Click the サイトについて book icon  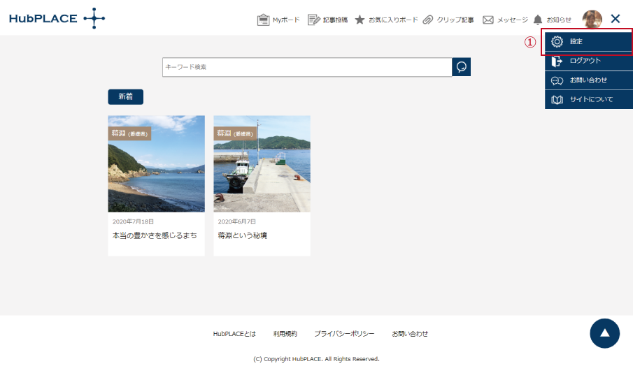pos(557,100)
